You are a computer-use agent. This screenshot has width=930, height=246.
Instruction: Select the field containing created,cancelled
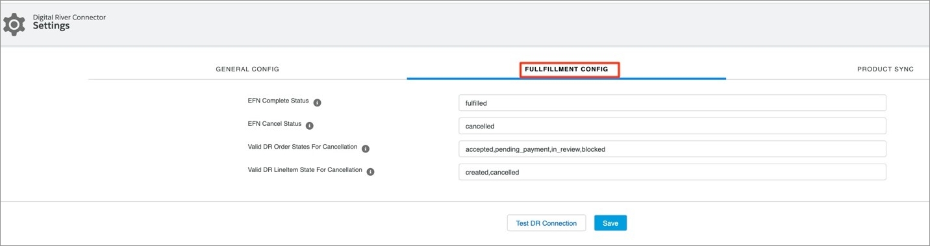click(672, 172)
